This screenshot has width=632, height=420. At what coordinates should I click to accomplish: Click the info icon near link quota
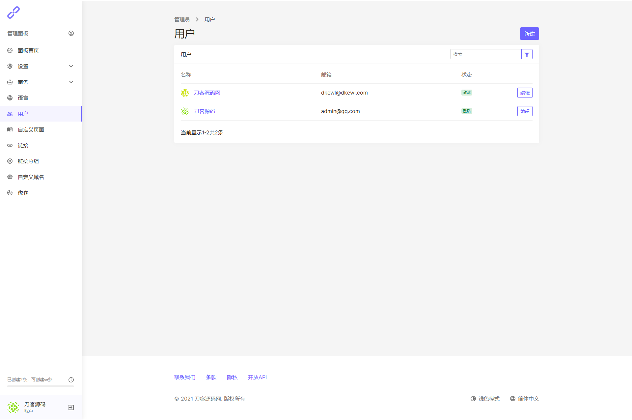(x=71, y=380)
